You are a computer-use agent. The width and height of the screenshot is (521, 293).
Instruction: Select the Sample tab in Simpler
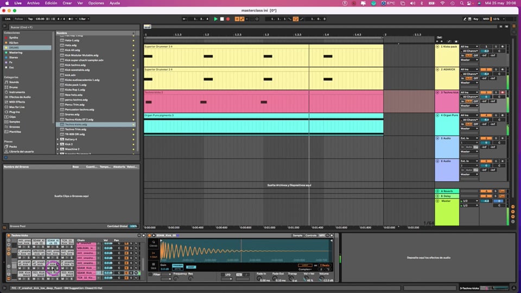pos(297,235)
